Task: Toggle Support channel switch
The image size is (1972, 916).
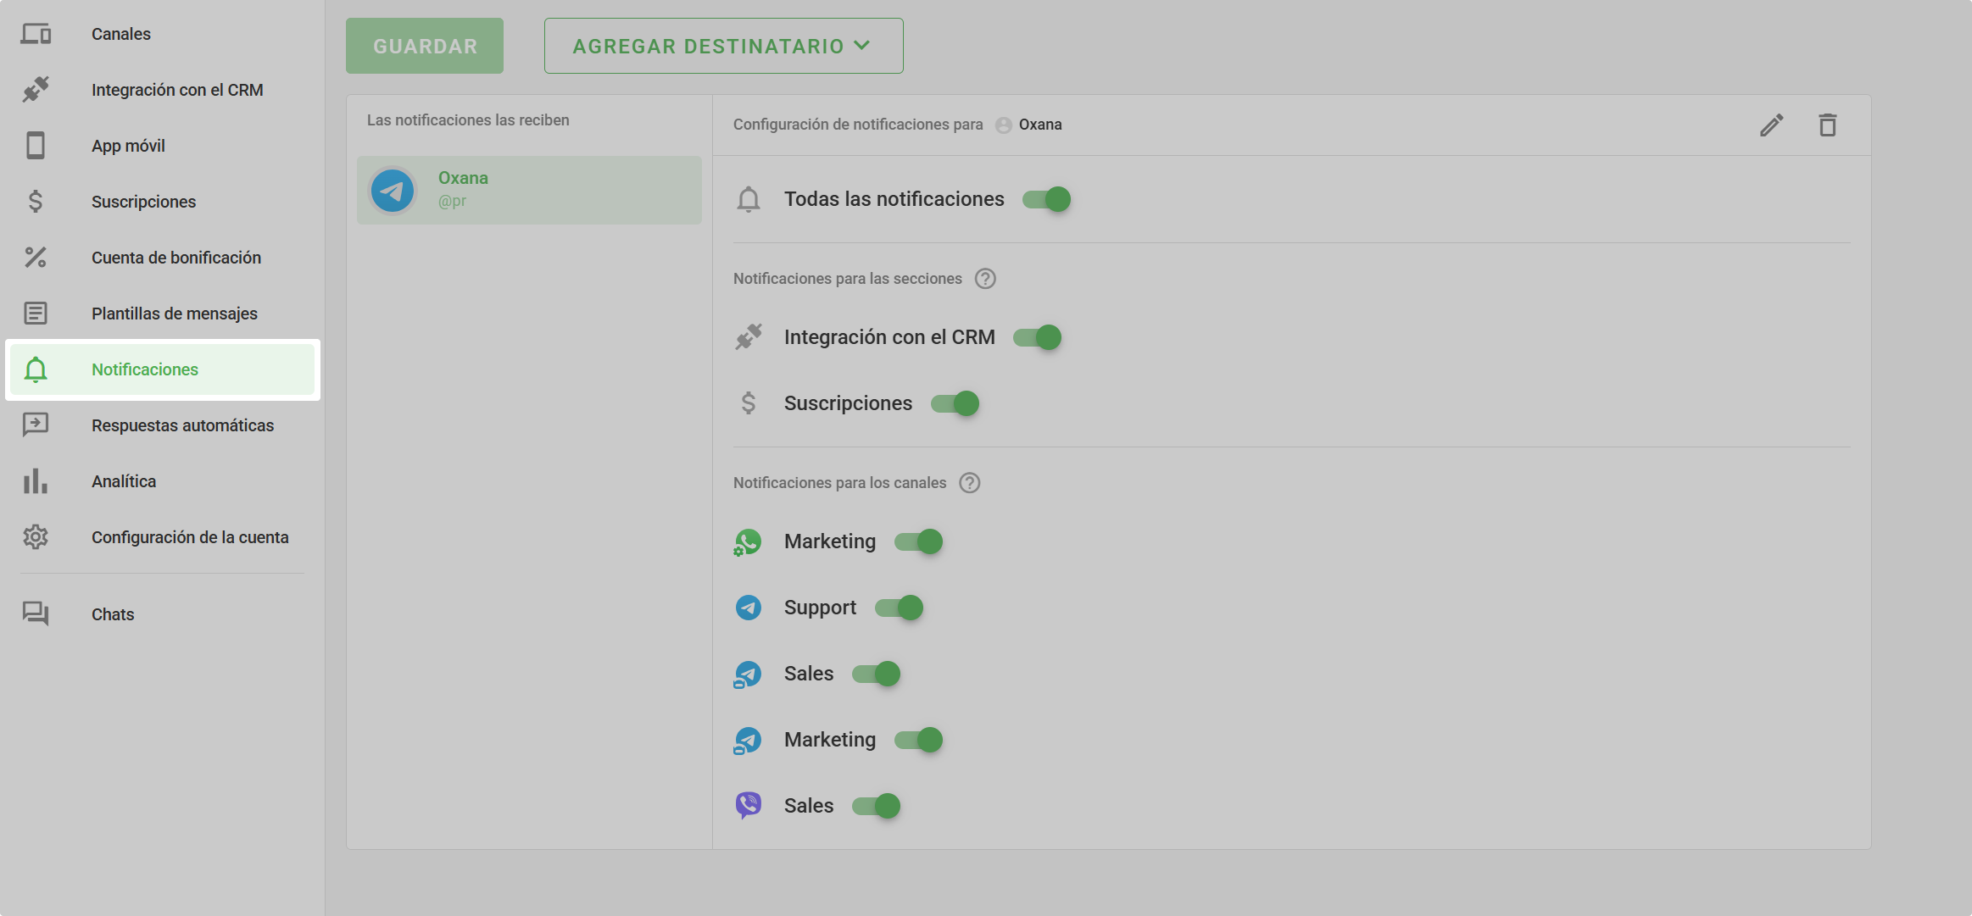Action: (900, 608)
